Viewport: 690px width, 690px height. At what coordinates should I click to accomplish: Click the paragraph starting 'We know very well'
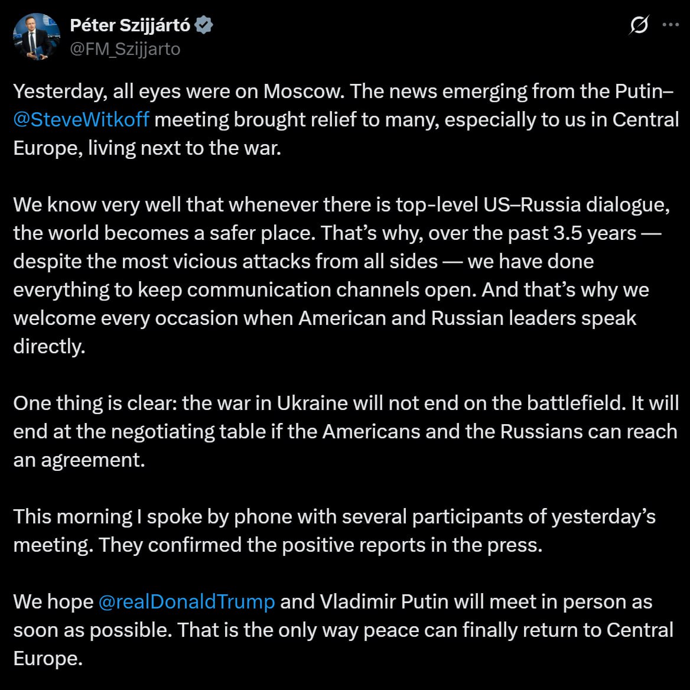tap(341, 275)
